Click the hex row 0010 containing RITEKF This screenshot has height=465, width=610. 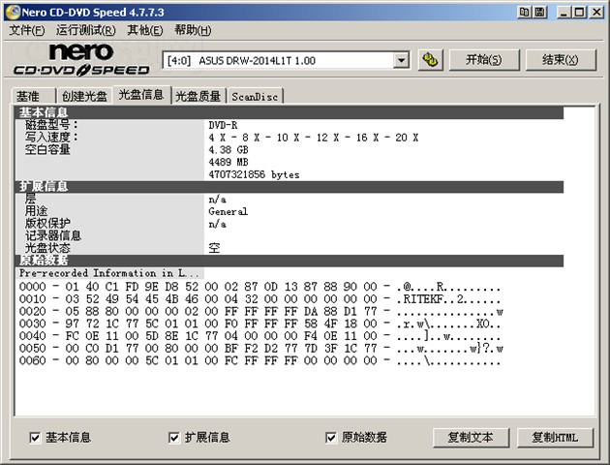[259, 299]
